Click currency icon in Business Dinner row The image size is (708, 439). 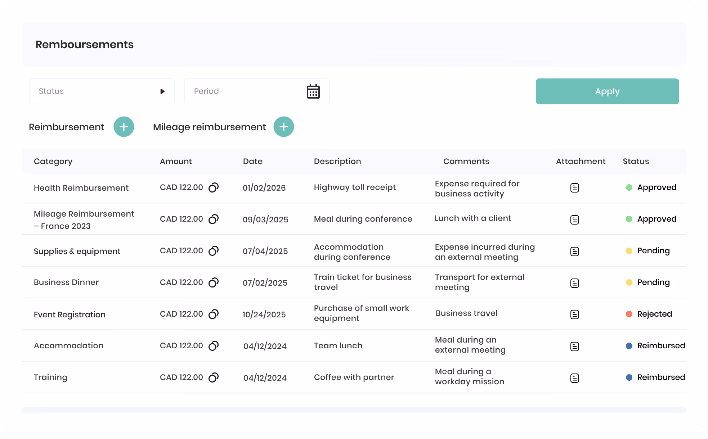[214, 282]
